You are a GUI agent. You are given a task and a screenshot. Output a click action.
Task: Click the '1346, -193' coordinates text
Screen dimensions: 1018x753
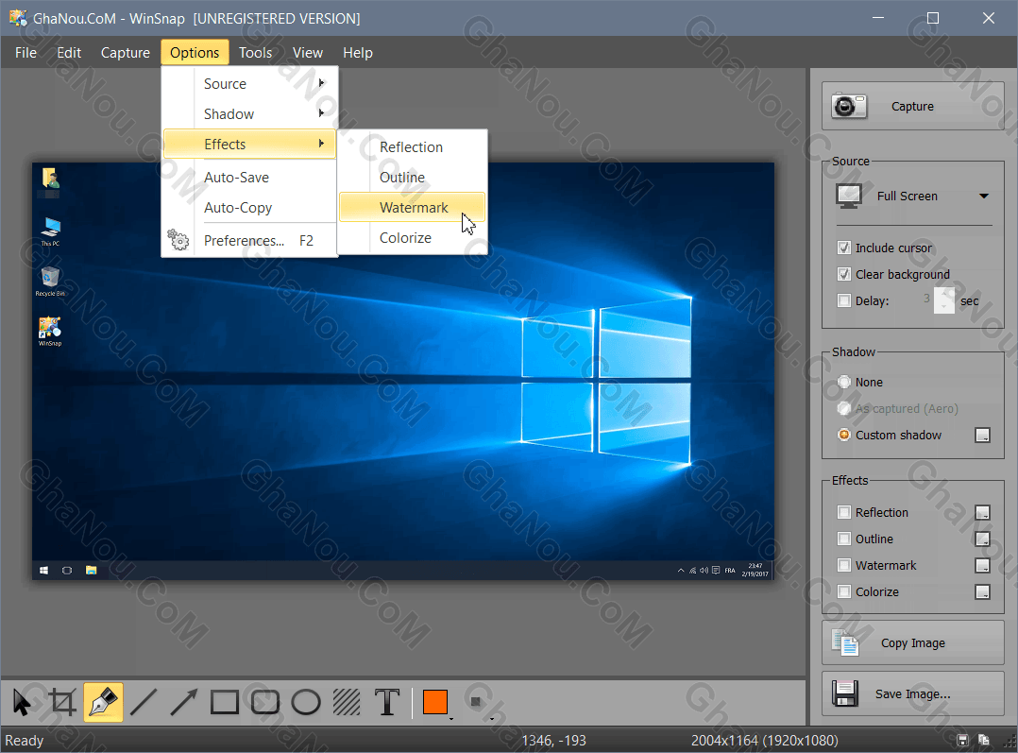click(x=553, y=741)
